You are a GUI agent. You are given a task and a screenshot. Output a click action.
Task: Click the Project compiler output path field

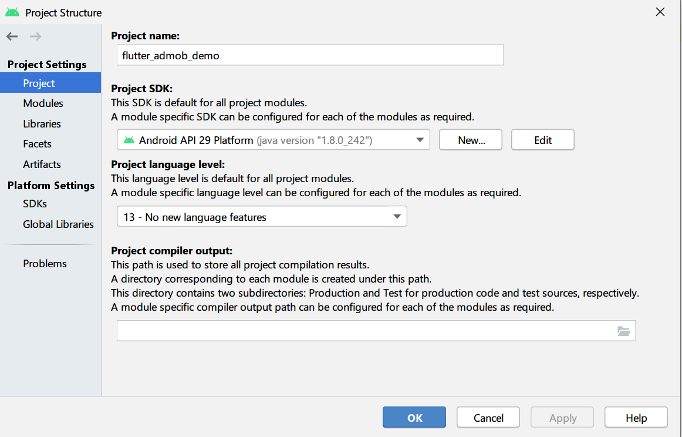(364, 331)
